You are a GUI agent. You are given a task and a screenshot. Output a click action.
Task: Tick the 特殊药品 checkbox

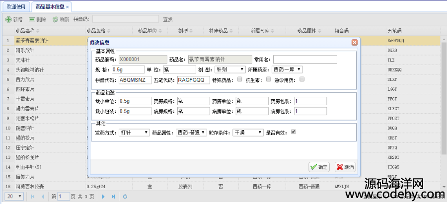(x=240, y=79)
